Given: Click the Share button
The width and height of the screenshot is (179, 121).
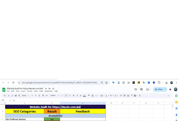Looking at the screenshot, I should pos(158,89).
